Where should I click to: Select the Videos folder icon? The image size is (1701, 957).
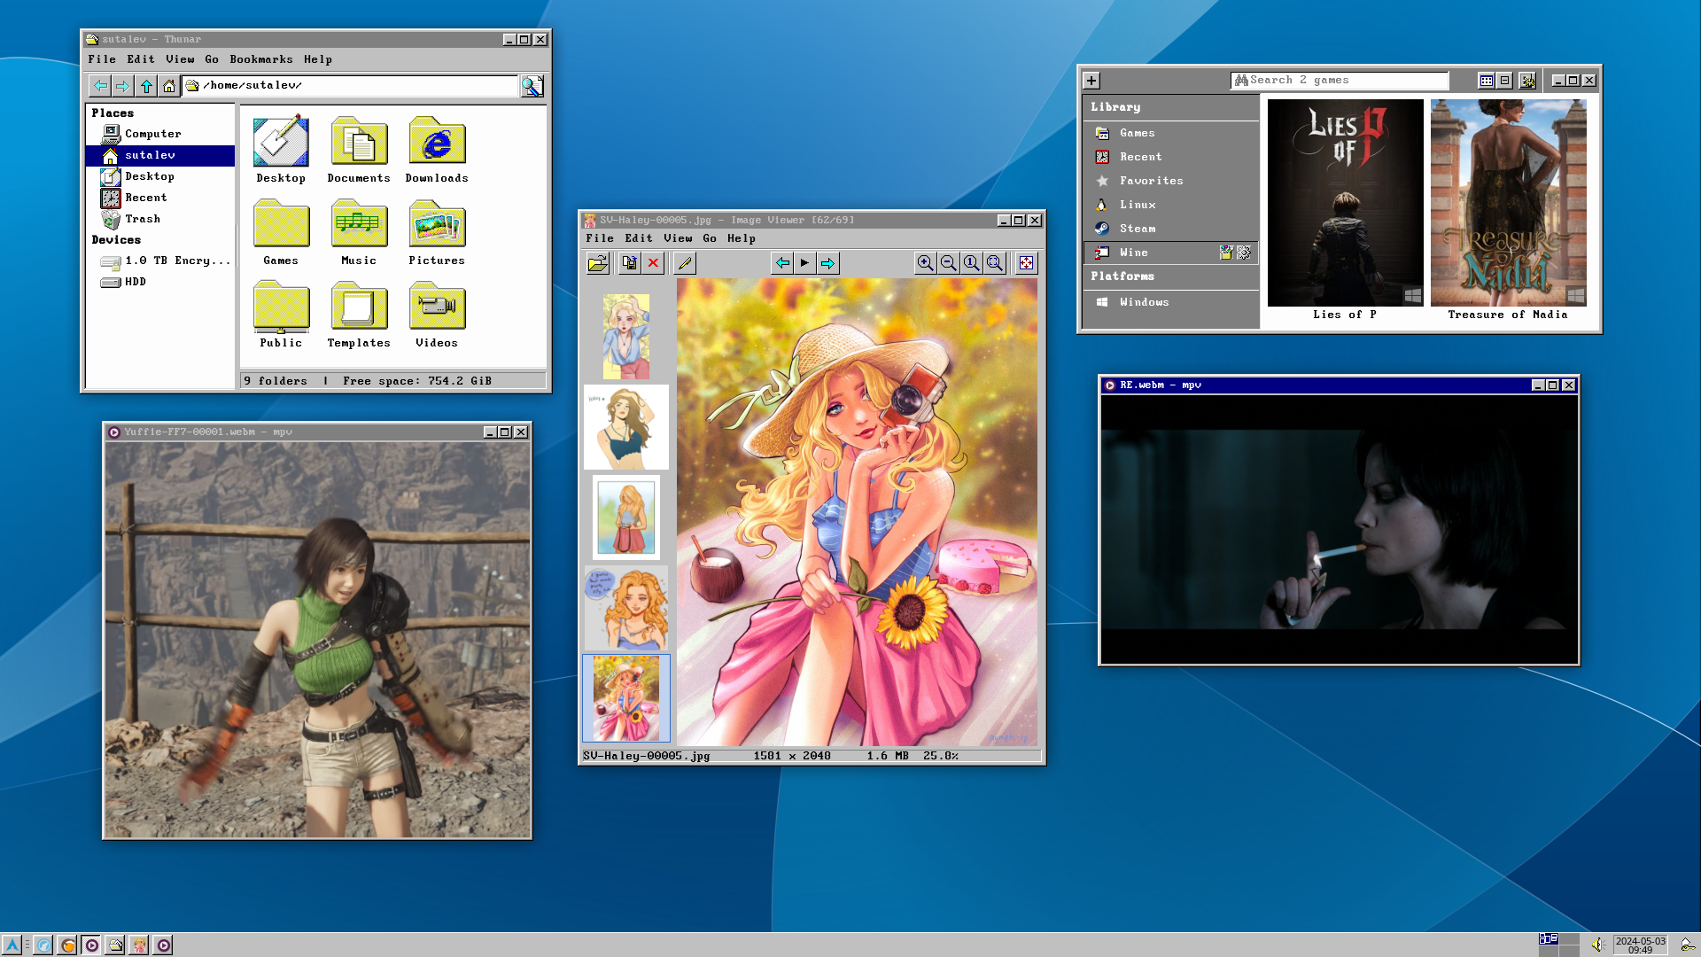tap(437, 315)
